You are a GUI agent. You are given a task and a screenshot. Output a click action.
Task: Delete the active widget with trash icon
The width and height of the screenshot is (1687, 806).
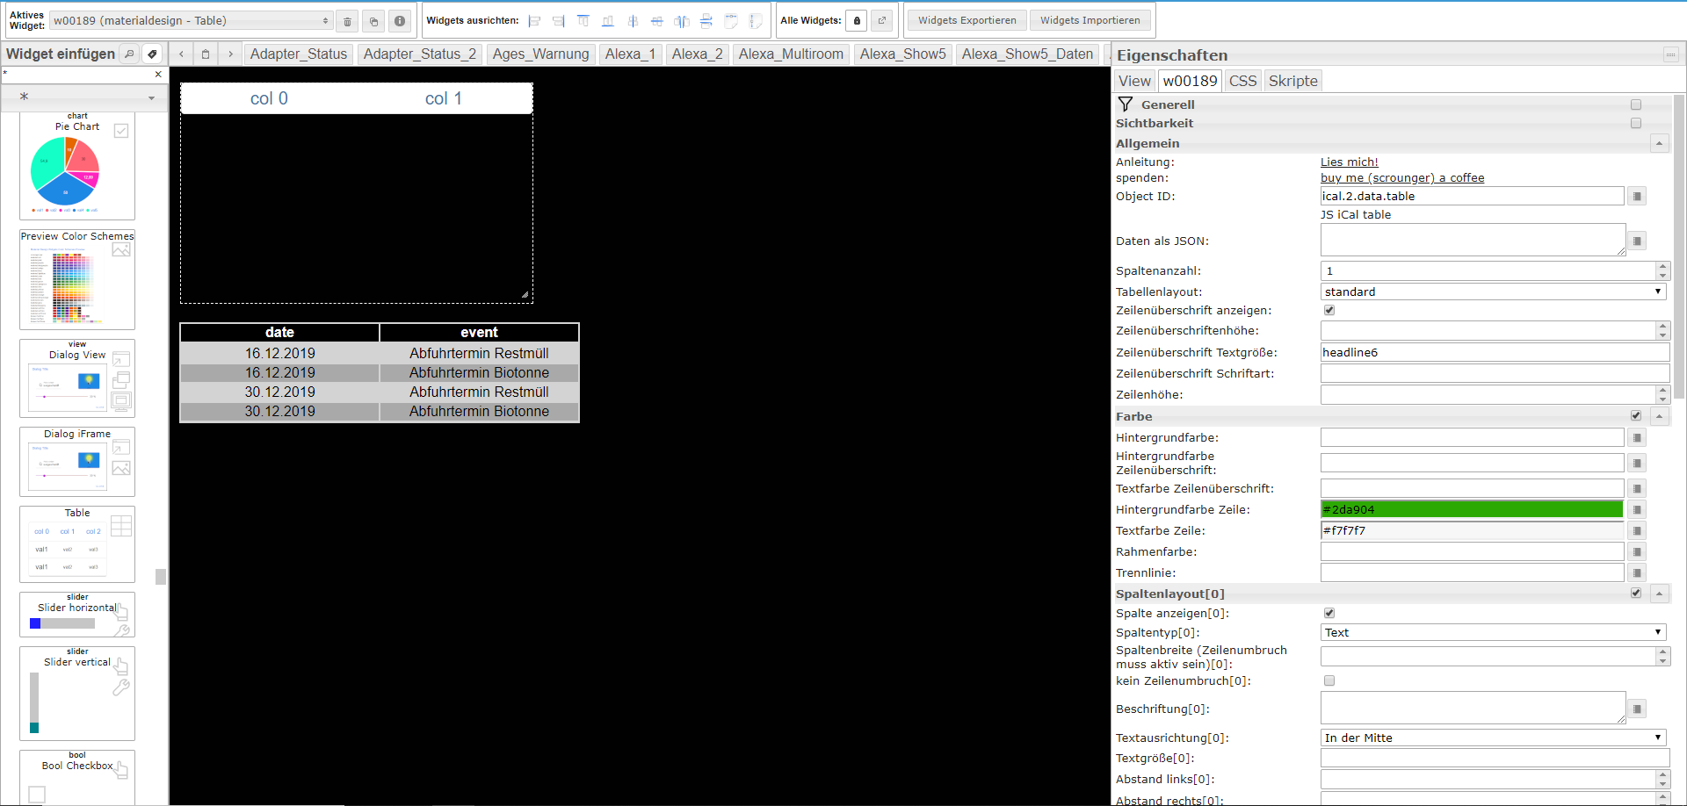(347, 21)
